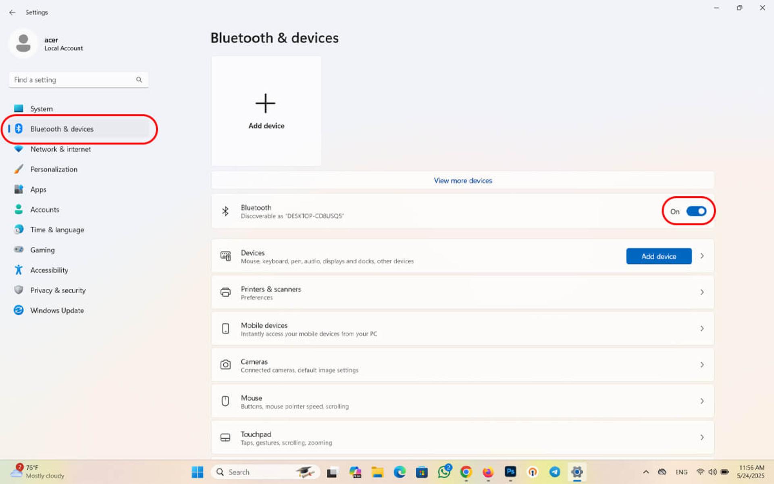Turn off the Bluetooth toggle switch
This screenshot has width=774, height=484.
[696, 211]
